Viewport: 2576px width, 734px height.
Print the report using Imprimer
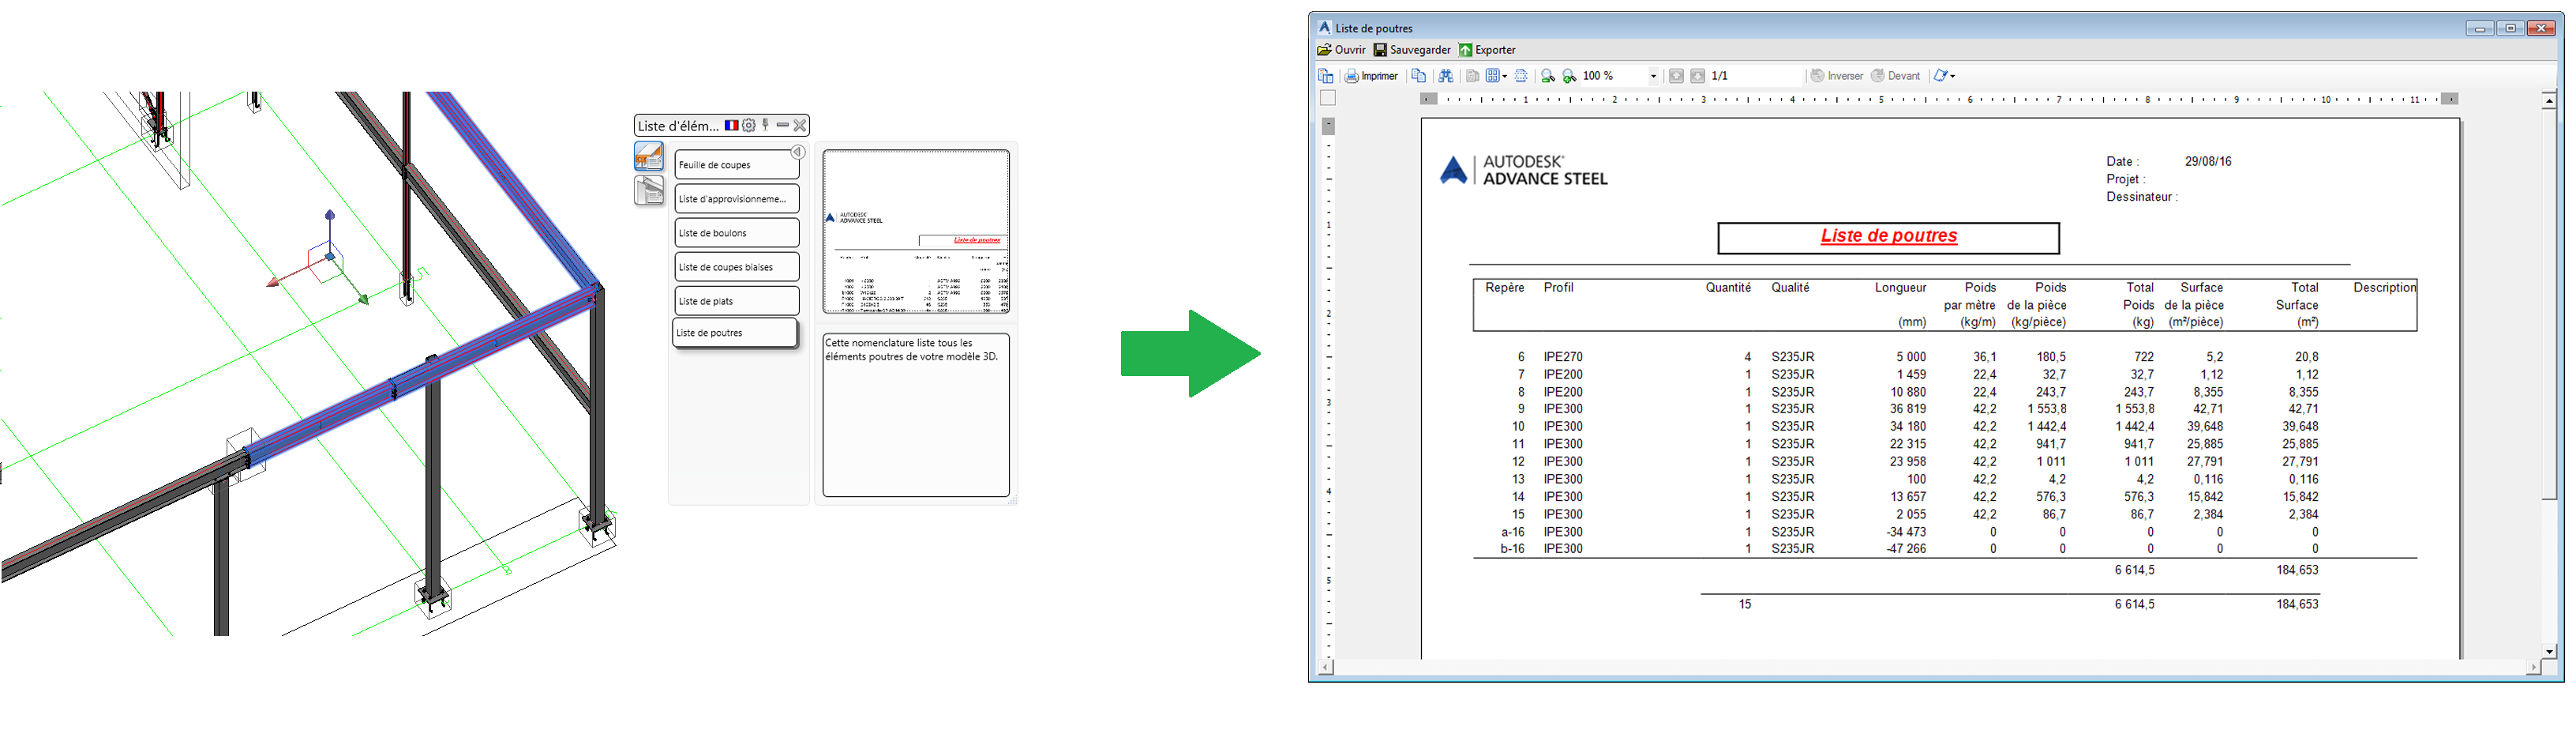coord(1371,76)
